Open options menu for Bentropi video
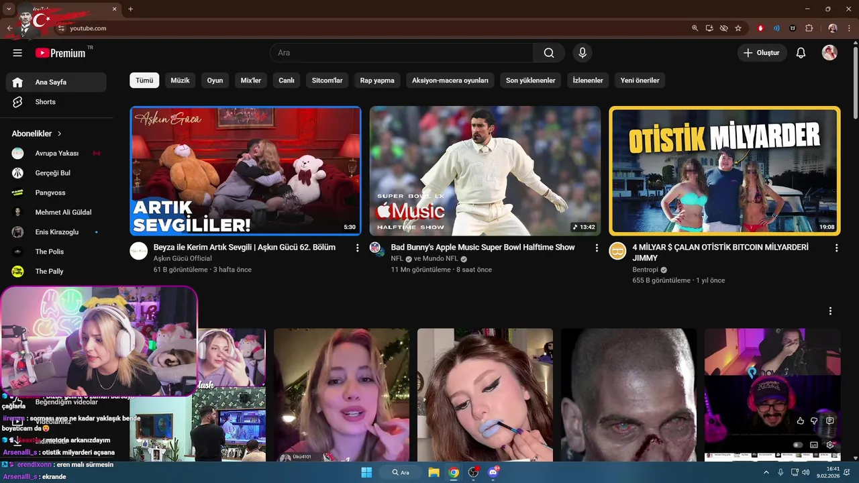This screenshot has height=483, width=859. (836, 248)
